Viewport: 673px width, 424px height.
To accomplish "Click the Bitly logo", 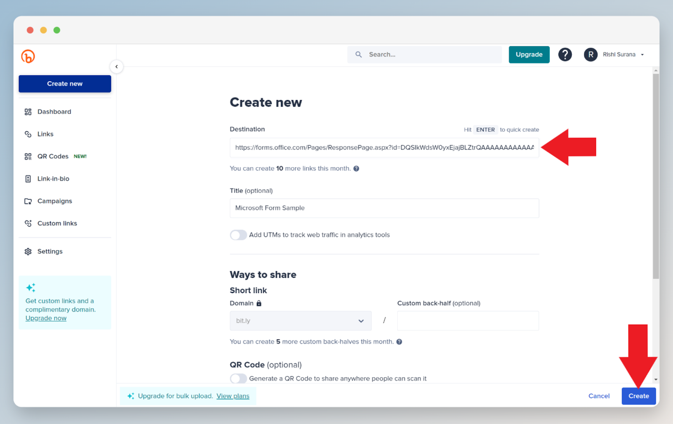I will coord(27,56).
